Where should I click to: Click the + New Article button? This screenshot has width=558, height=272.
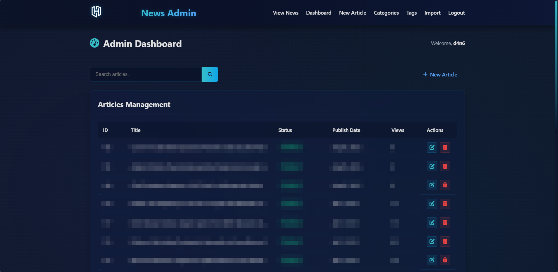(440, 75)
